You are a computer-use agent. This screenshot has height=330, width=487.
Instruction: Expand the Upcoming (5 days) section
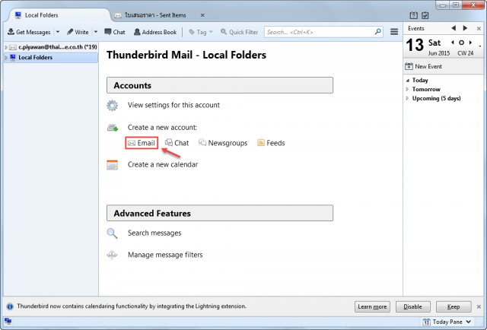coord(408,98)
